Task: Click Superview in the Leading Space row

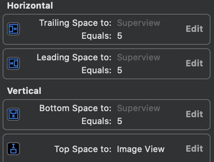Action: (139, 58)
